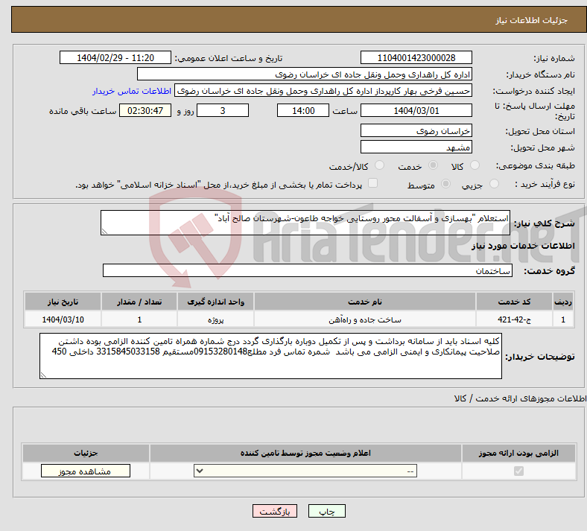Click the description textarea's lower-corner grip
The width and height of the screenshot is (587, 531).
(104, 232)
